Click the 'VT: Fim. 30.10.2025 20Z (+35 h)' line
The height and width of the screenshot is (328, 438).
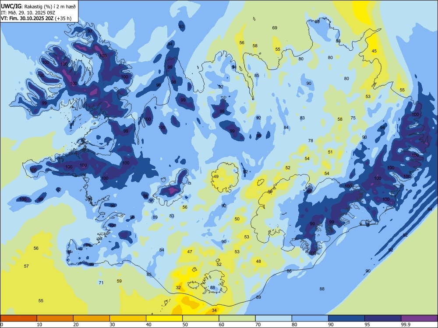click(x=36, y=18)
